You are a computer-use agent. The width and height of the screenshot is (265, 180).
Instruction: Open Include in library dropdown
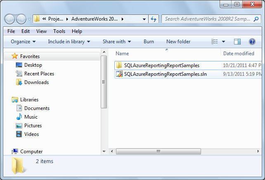coord(69,42)
